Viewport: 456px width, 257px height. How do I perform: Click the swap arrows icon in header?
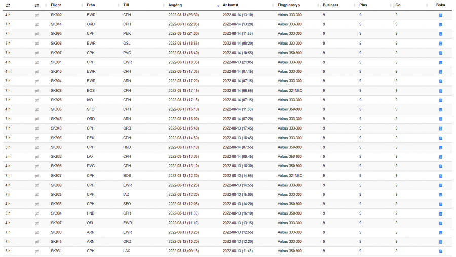36,5
